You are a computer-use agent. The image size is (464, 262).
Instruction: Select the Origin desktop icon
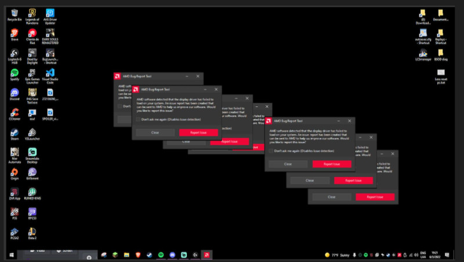[x=14, y=174]
